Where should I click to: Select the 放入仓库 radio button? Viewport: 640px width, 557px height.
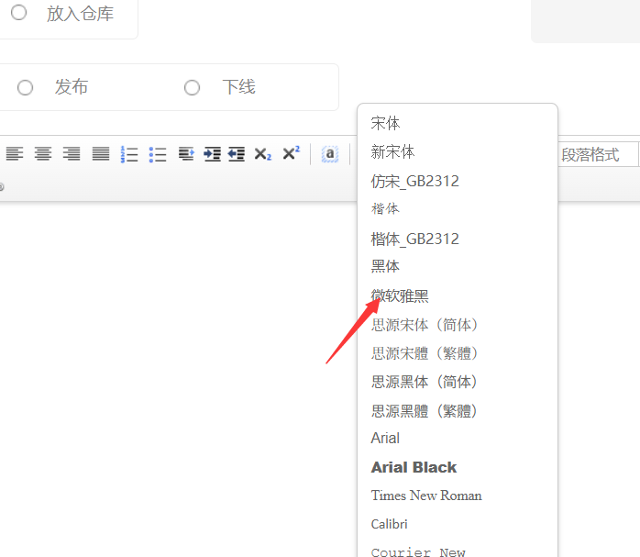(18, 12)
